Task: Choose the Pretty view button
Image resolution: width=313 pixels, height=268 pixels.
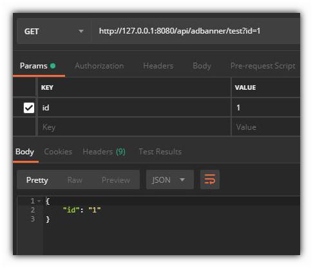Action: click(x=37, y=180)
